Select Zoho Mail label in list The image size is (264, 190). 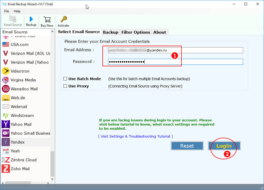(20, 169)
